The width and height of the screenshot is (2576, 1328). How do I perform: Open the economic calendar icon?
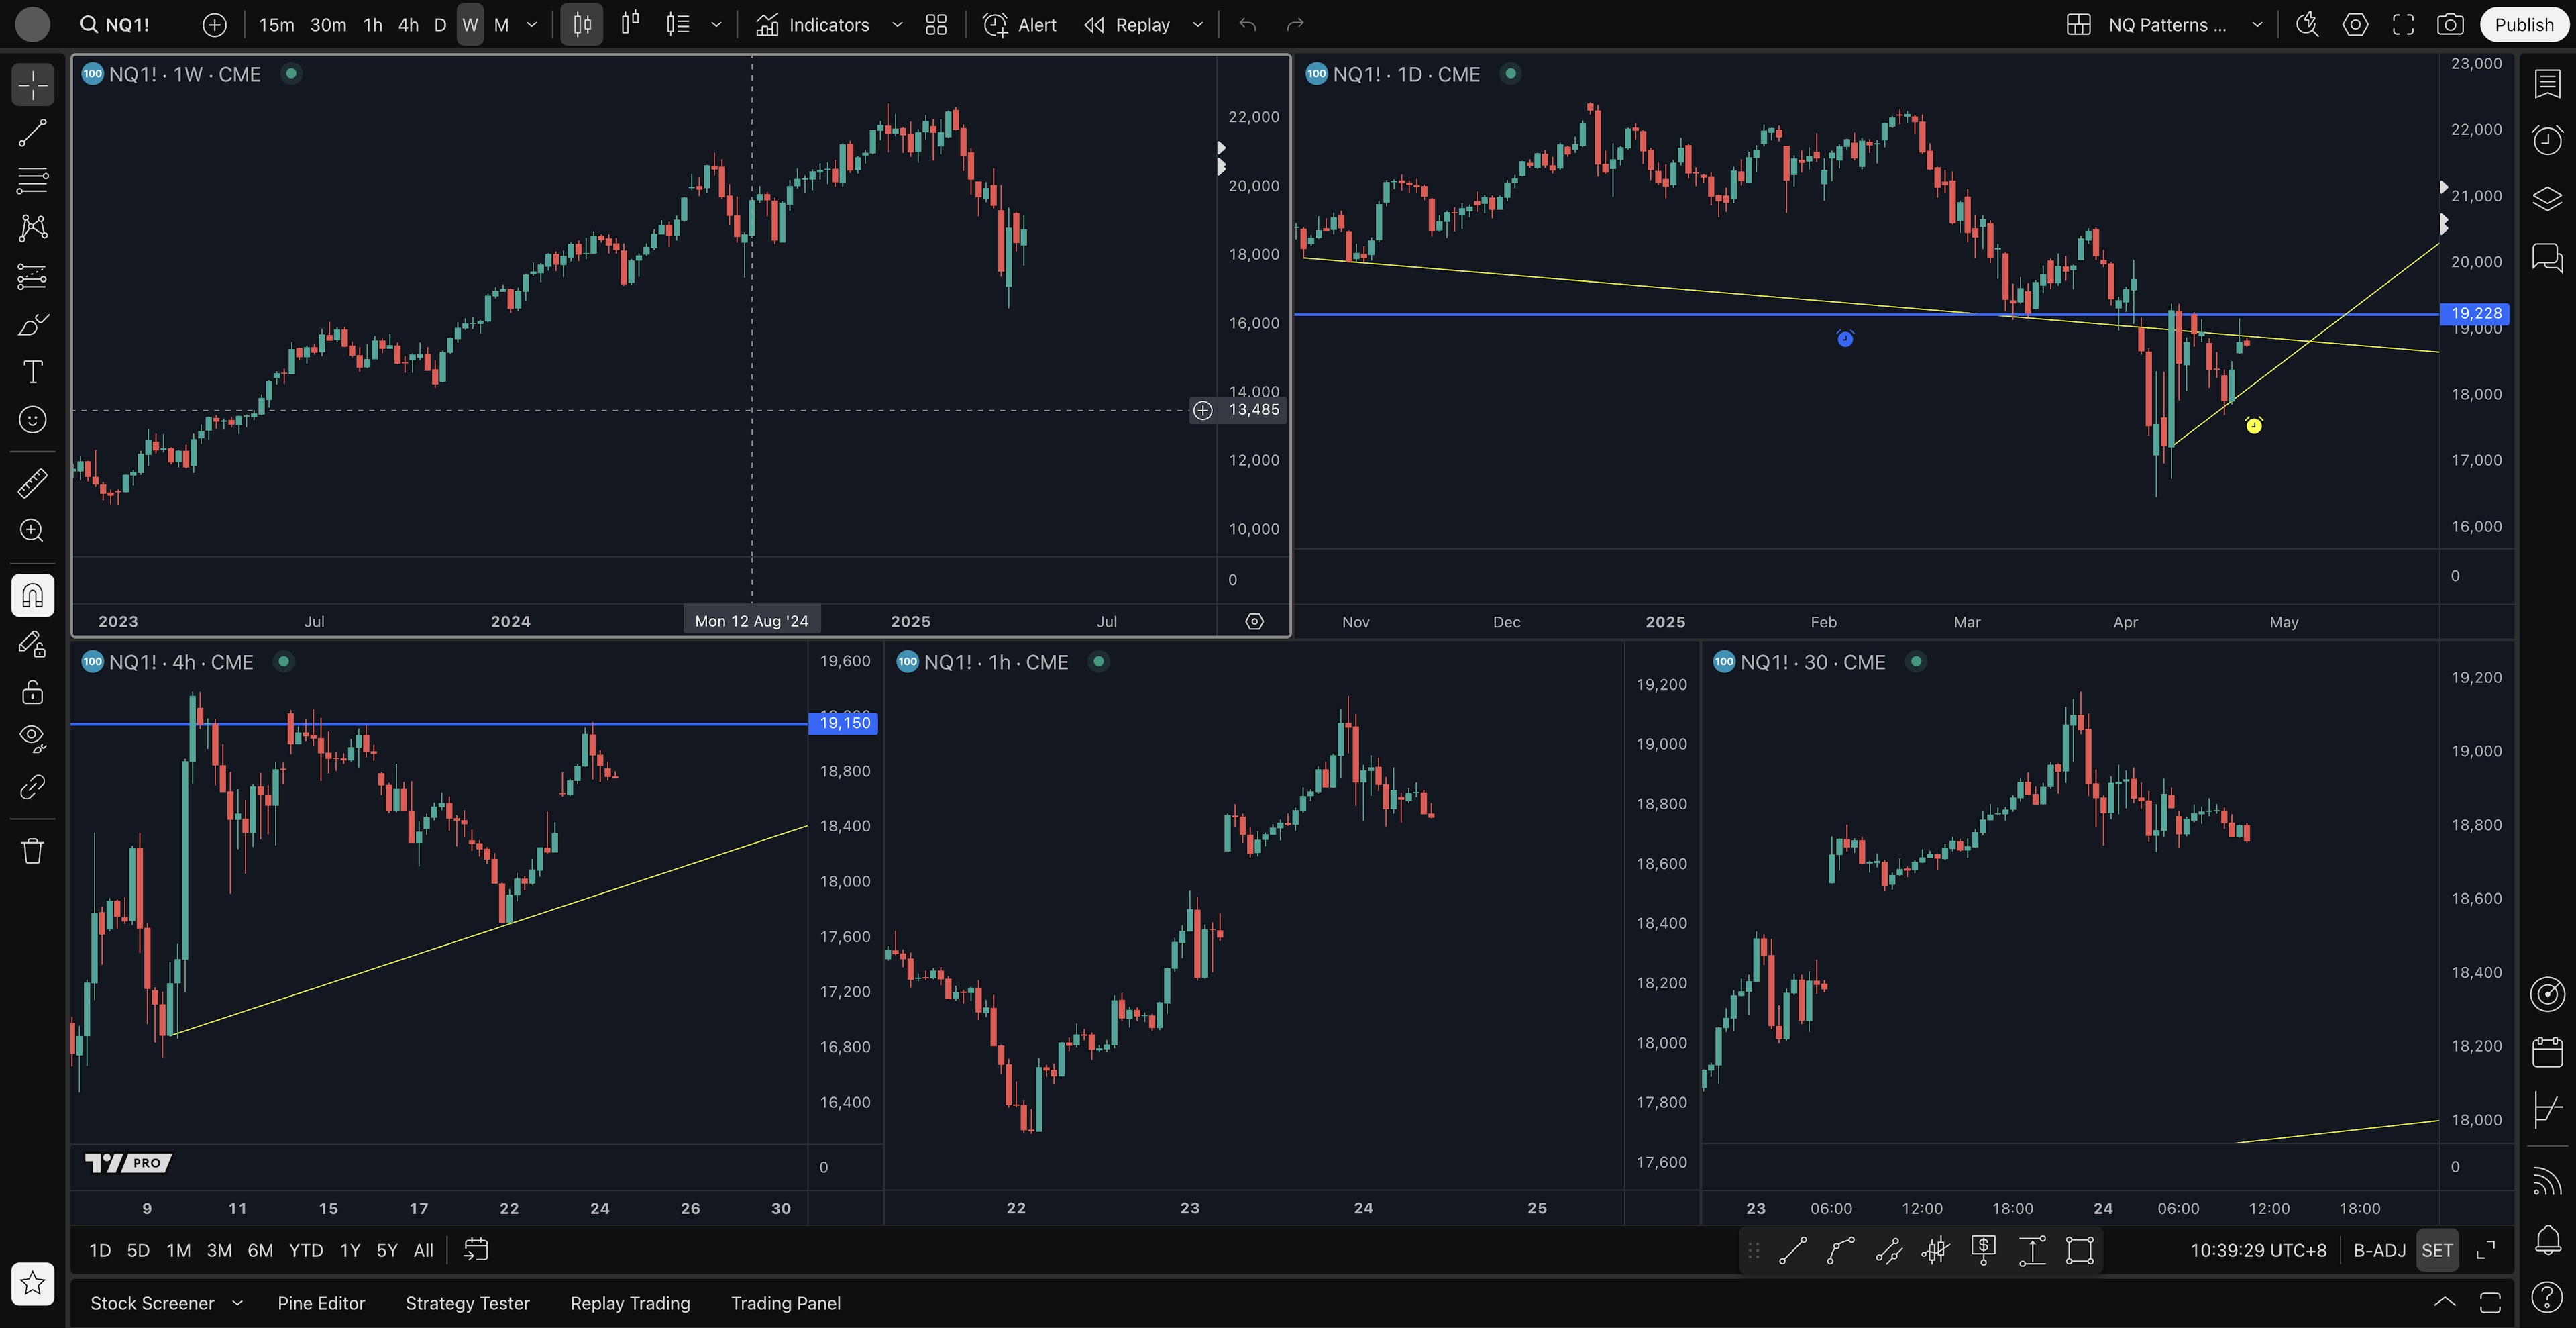point(2547,1052)
